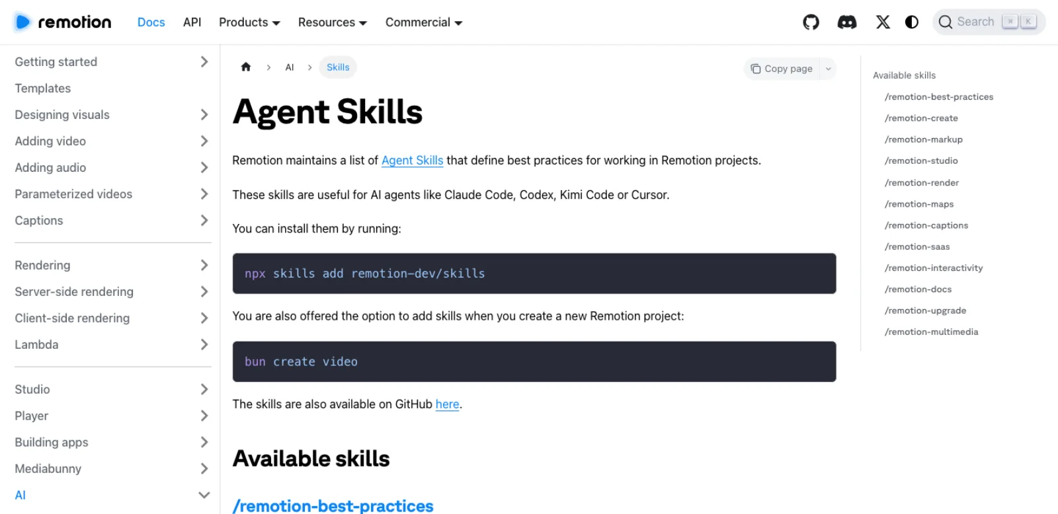Viewport: 1058px width, 514px height.
Task: Expand the Getting started chevron
Action: click(x=204, y=61)
